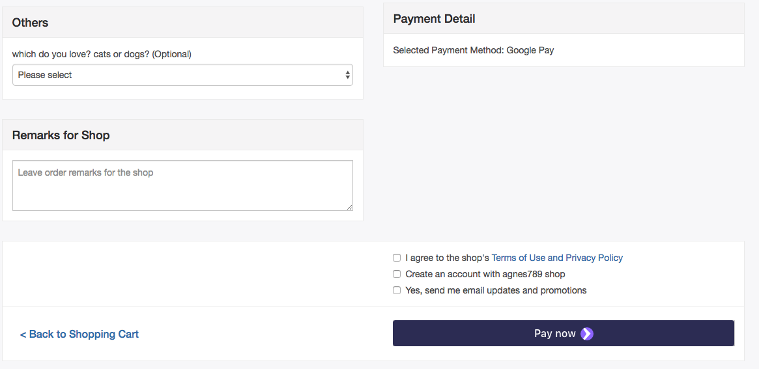
Task: Open the Terms of Use and Privacy Policy link
Action: 557,258
